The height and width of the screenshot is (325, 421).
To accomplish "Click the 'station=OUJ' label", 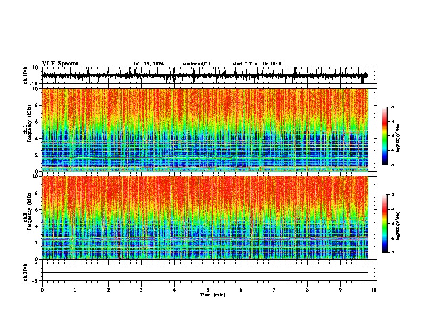I will pyautogui.click(x=197, y=64).
